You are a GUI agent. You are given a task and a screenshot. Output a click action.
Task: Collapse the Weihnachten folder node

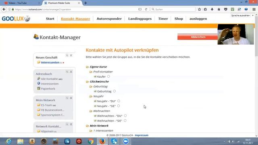coord(91,111)
